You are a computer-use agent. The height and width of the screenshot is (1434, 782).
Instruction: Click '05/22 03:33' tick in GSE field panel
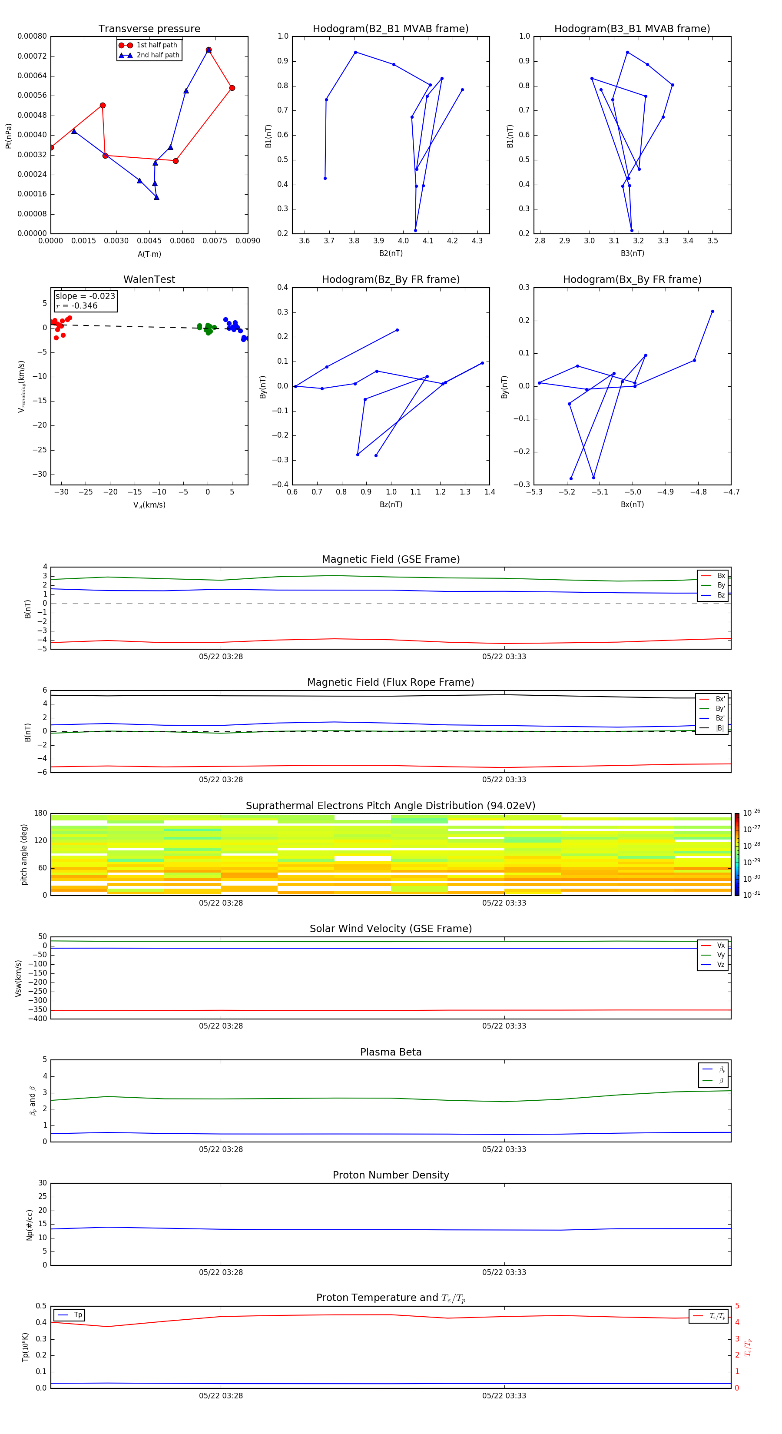[504, 656]
